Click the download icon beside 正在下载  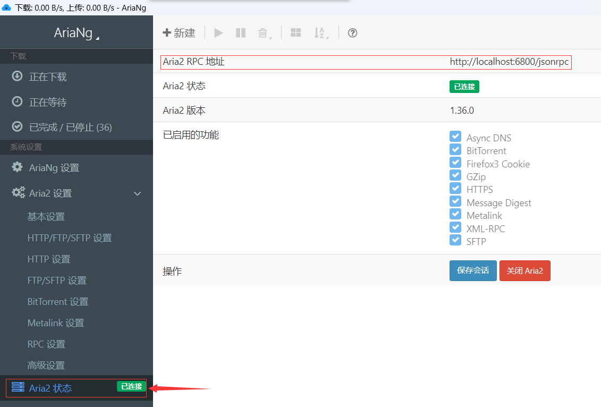(x=18, y=77)
